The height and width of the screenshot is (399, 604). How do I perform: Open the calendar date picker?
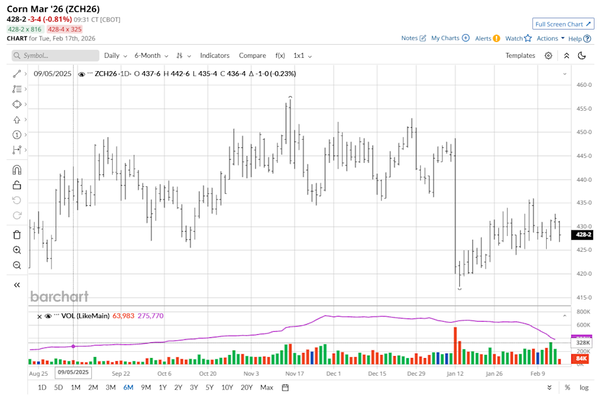coord(284,388)
